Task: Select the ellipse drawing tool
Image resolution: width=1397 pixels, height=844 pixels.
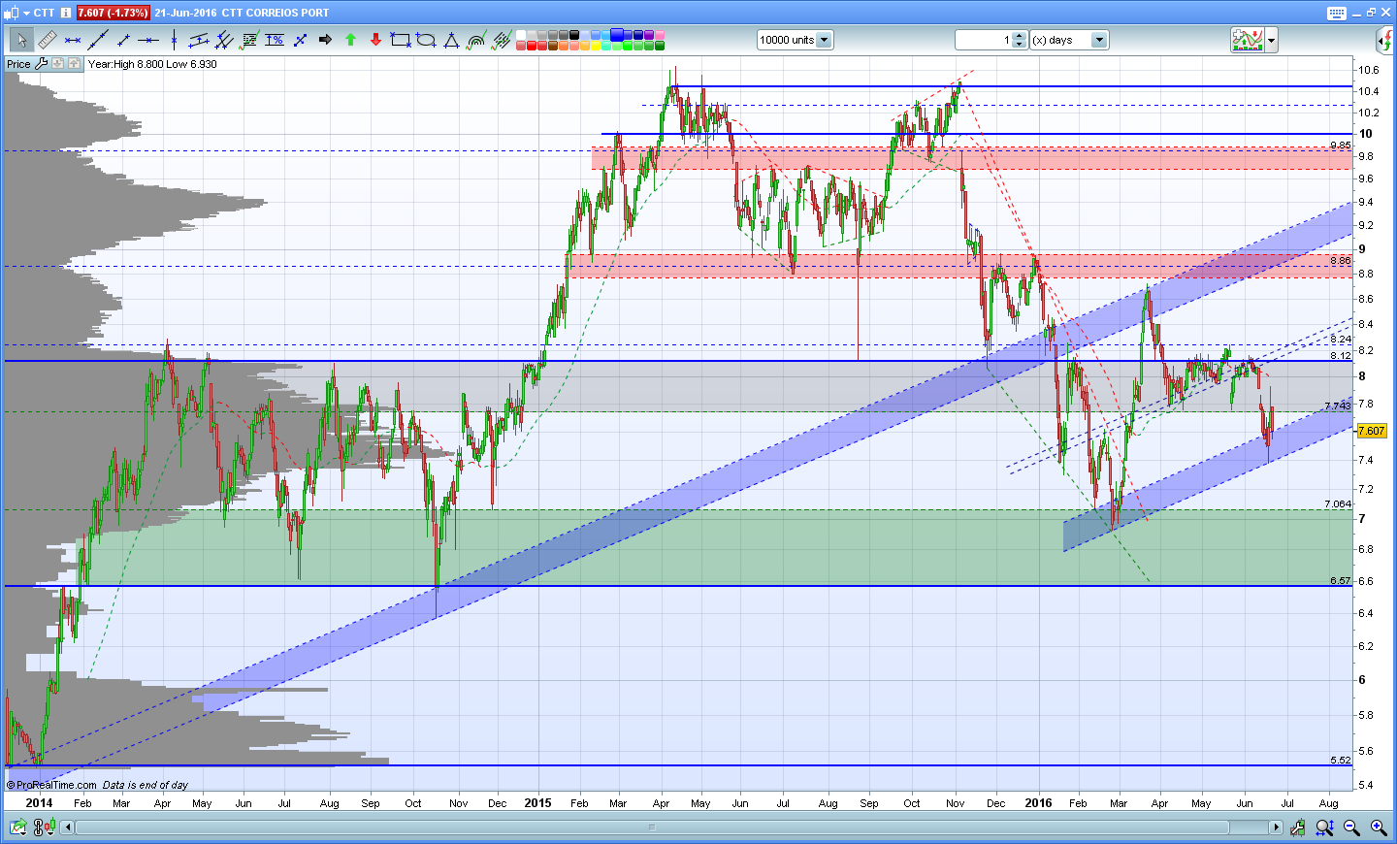Action: coord(426,40)
